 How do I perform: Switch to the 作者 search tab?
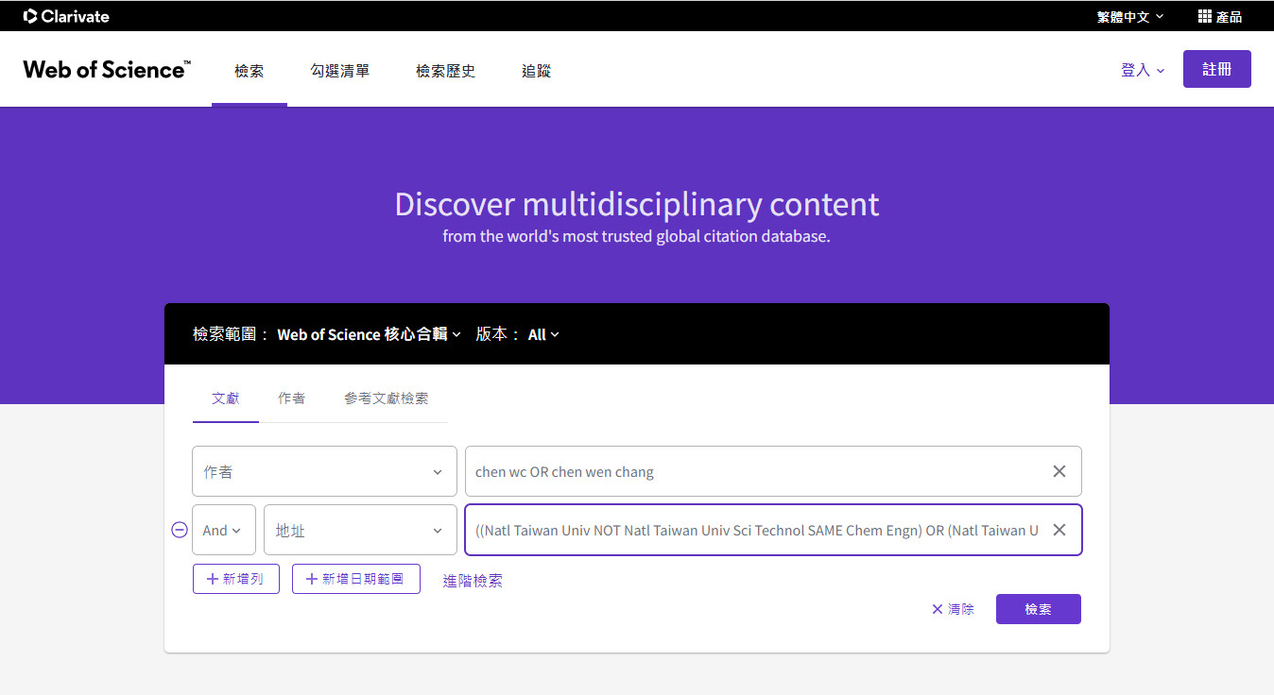292,398
